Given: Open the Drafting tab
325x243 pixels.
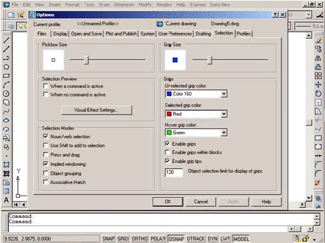Looking at the screenshot, I should (x=203, y=34).
